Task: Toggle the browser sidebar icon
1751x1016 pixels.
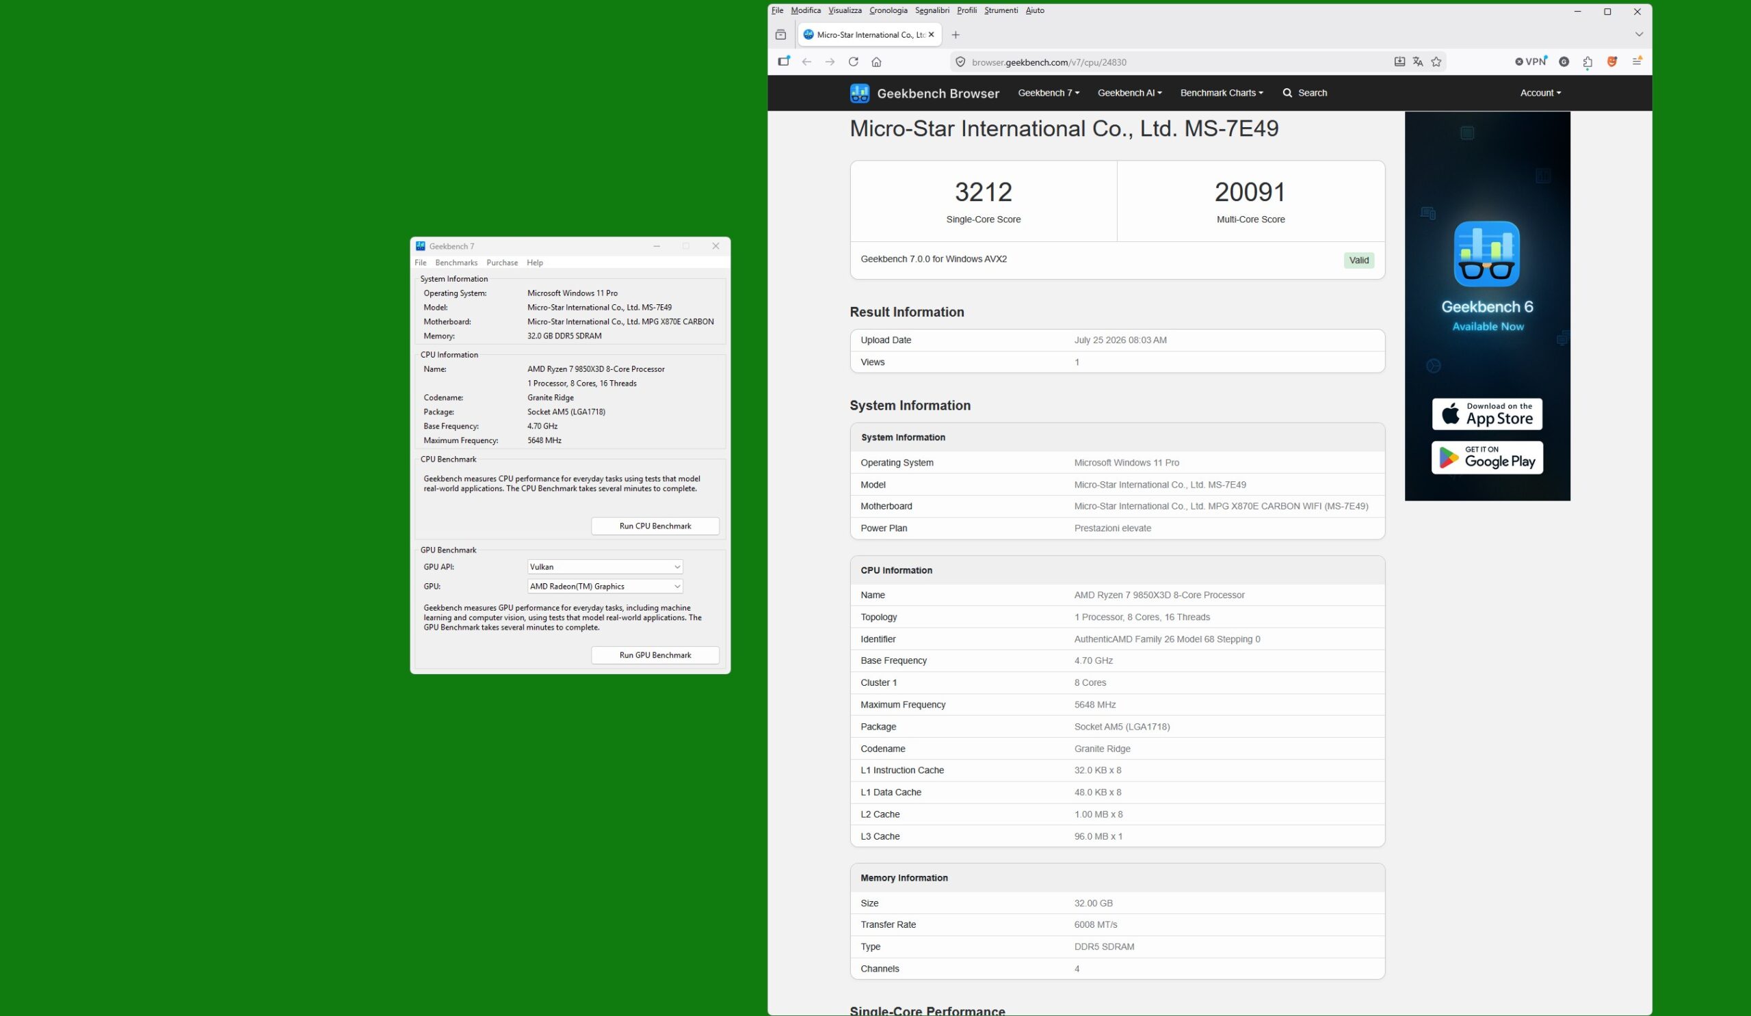Action: (784, 62)
